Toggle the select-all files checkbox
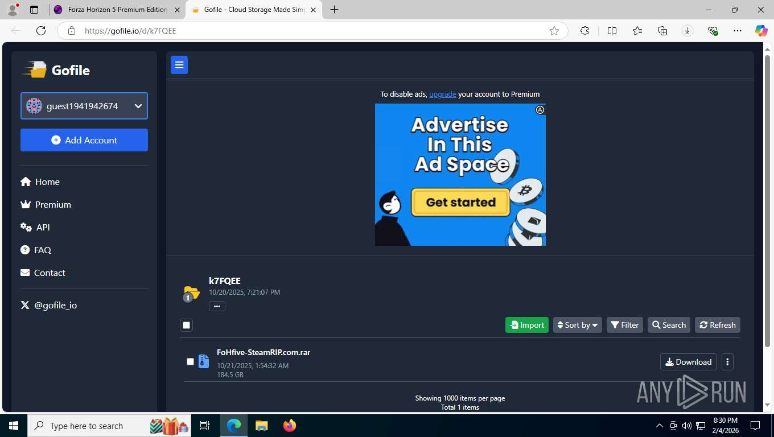The width and height of the screenshot is (774, 437). point(186,325)
